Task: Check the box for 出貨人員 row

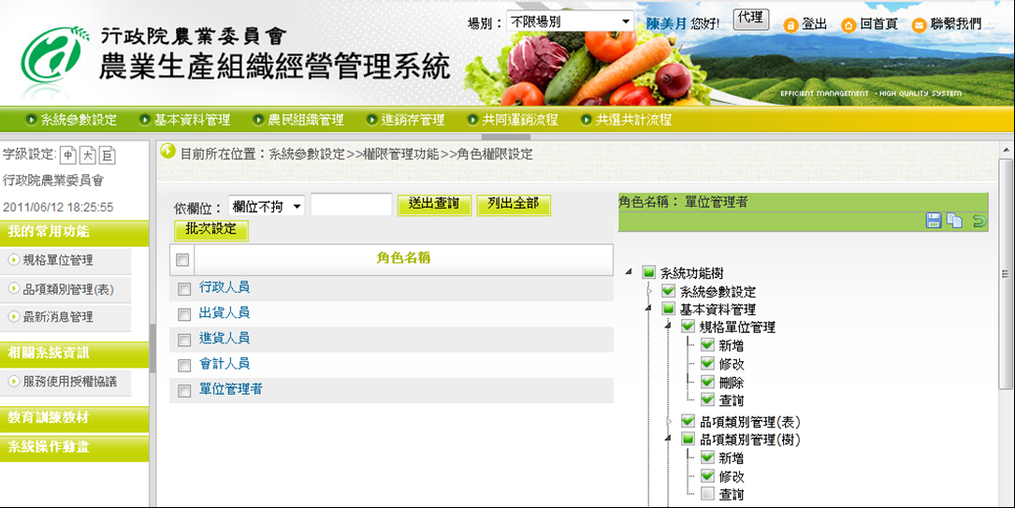Action: [x=184, y=314]
